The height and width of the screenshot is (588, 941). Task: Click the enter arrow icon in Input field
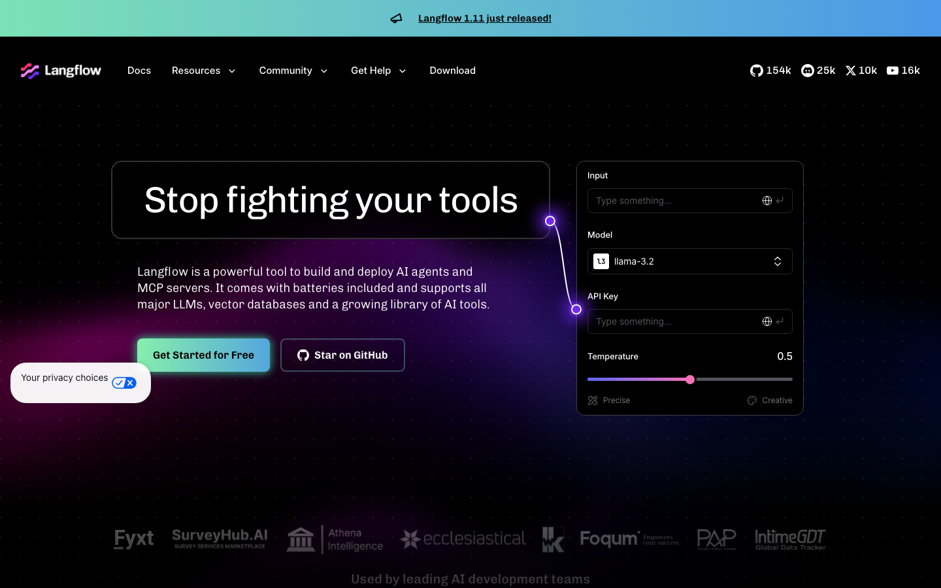click(780, 201)
